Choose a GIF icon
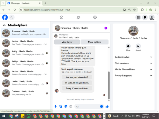Screen dimensions: 159x119 tap(71, 107)
